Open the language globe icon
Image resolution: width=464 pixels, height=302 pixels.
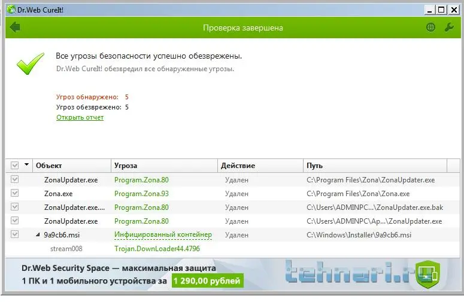(x=430, y=28)
